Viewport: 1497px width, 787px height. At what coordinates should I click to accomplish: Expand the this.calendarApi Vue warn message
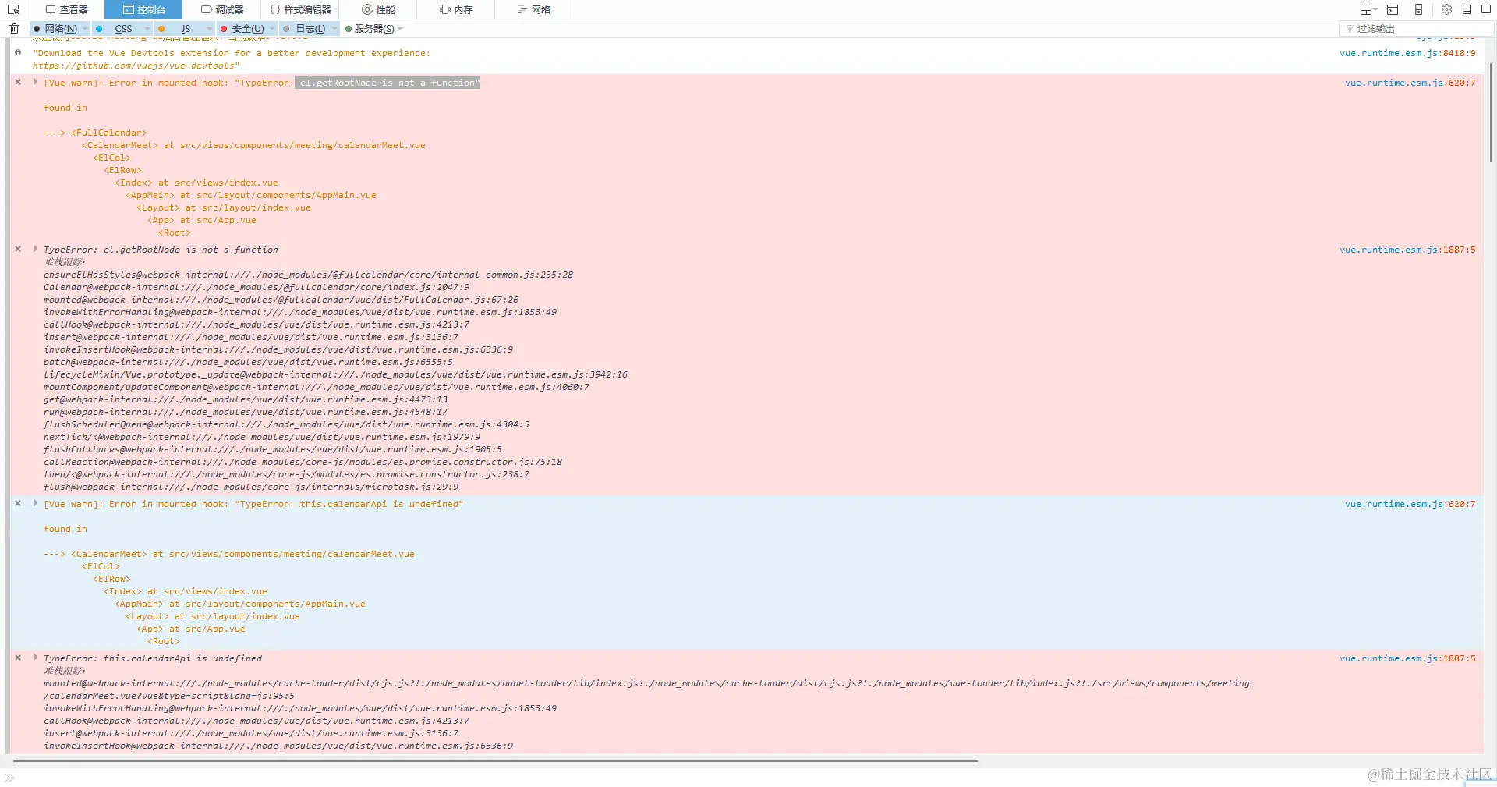click(35, 503)
